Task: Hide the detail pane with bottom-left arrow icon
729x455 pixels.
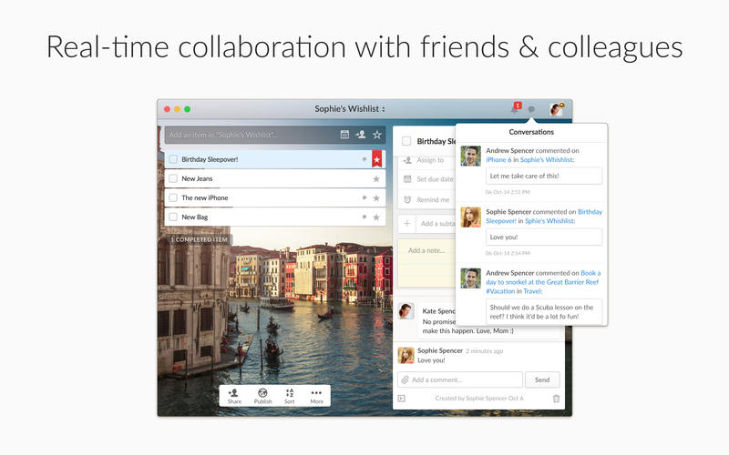Action: 401,399
